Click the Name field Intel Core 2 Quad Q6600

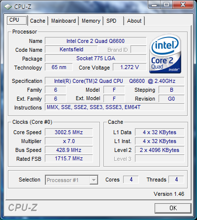pos(96,41)
